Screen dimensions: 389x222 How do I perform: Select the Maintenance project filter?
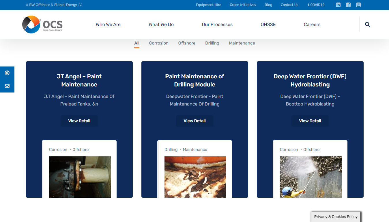[x=242, y=43]
